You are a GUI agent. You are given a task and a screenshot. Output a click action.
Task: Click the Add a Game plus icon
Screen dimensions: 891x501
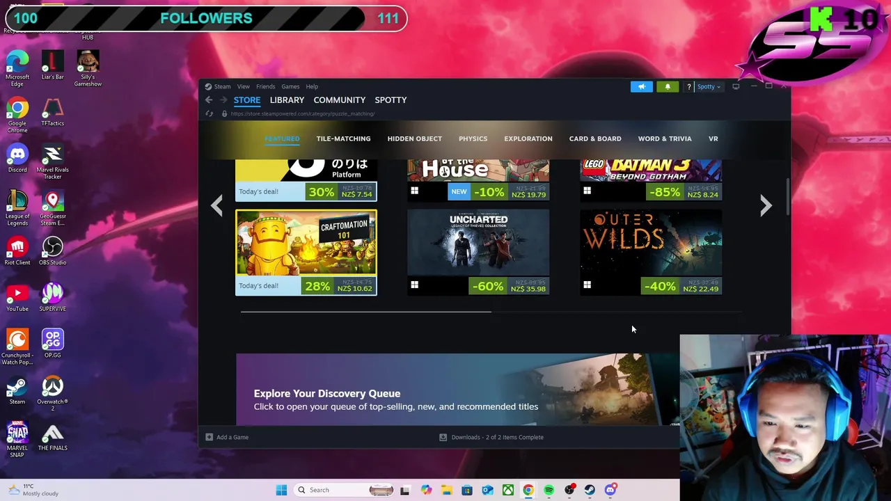pos(209,437)
